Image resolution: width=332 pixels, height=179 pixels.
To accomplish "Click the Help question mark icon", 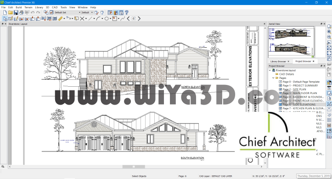I will click(127, 13).
